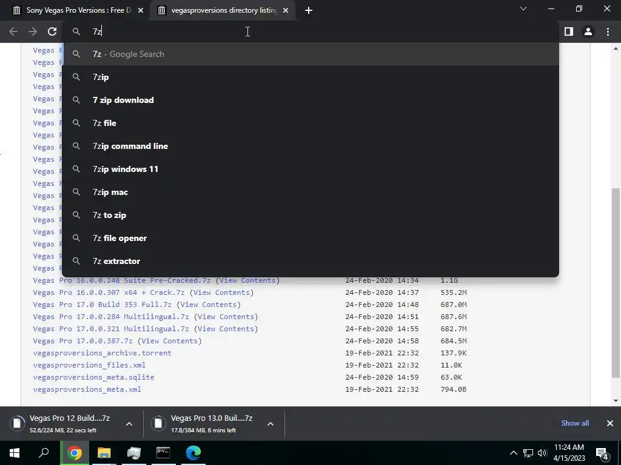Click scrollbar down arrow

click(616, 401)
